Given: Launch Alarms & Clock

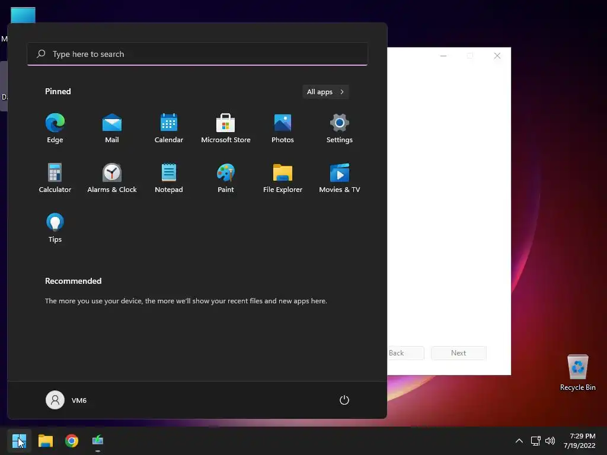Looking at the screenshot, I should pos(112,178).
